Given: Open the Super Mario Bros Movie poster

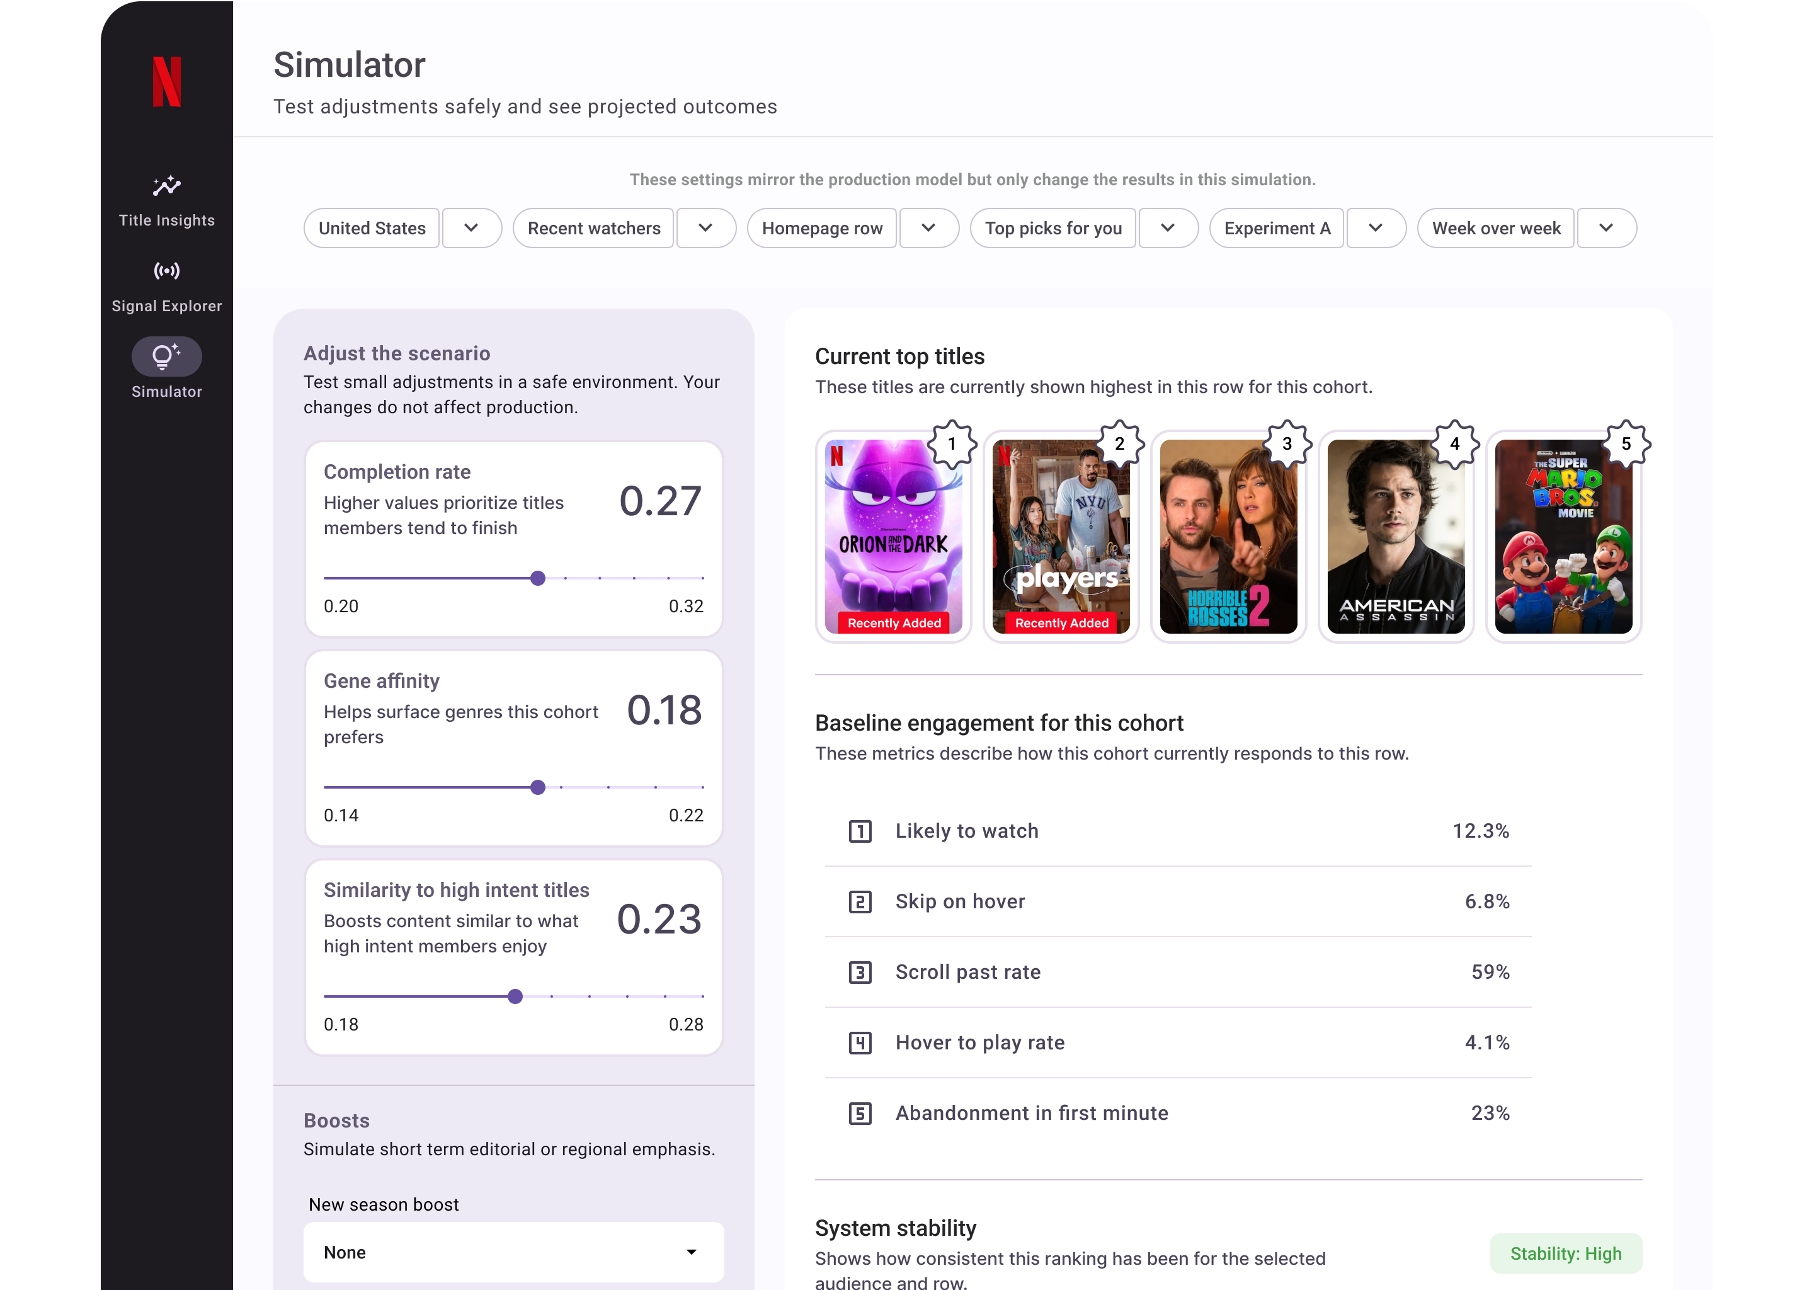Looking at the screenshot, I should [1563, 537].
